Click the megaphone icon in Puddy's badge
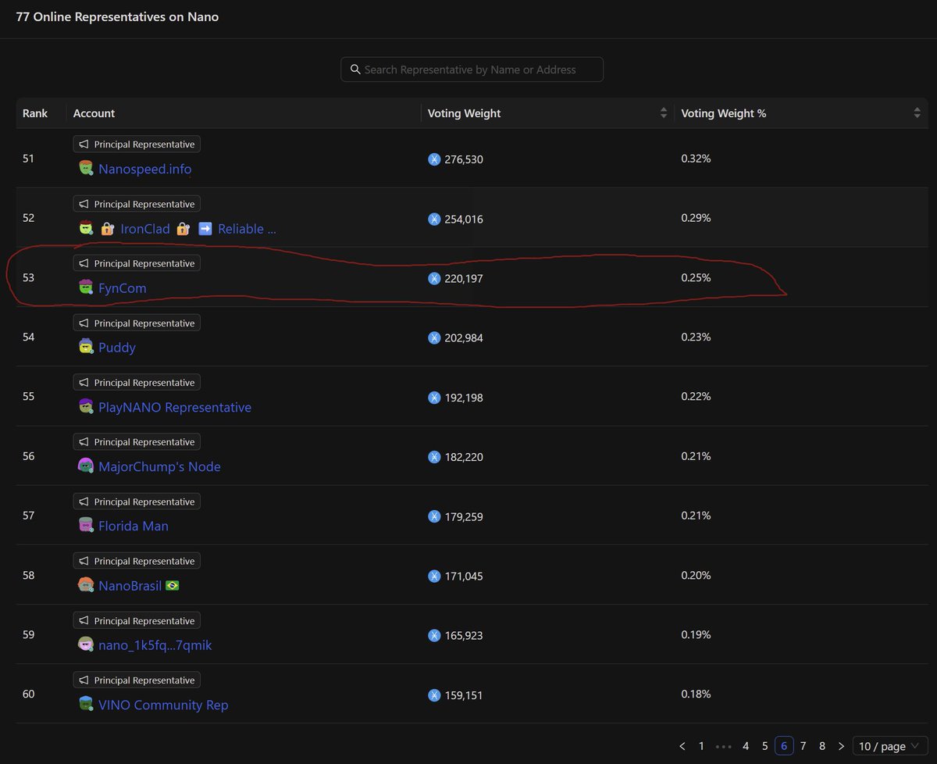Image resolution: width=937 pixels, height=764 pixels. pyautogui.click(x=84, y=323)
